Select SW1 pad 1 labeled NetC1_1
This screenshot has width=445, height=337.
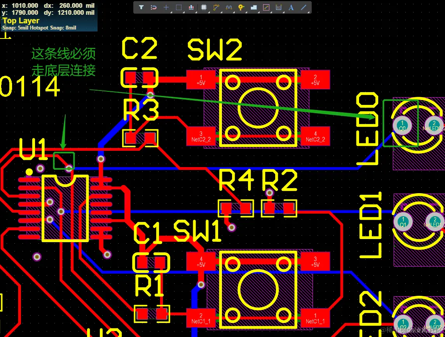coord(315,318)
